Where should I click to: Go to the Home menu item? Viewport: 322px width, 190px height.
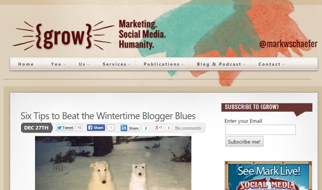point(26,64)
